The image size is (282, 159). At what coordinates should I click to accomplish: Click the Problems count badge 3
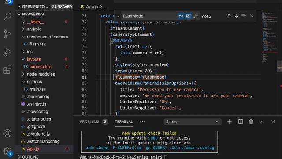click(105, 122)
